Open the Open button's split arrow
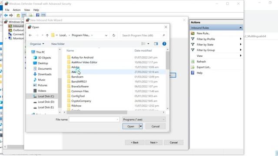This screenshot has width=278, height=156. tap(141, 126)
